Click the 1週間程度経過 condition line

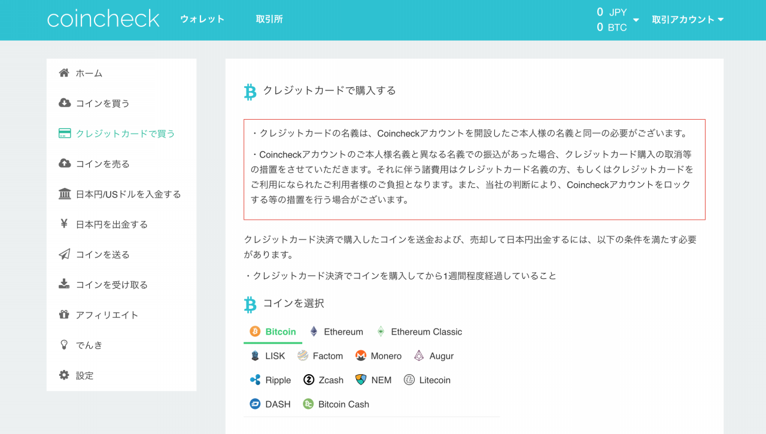tap(400, 276)
